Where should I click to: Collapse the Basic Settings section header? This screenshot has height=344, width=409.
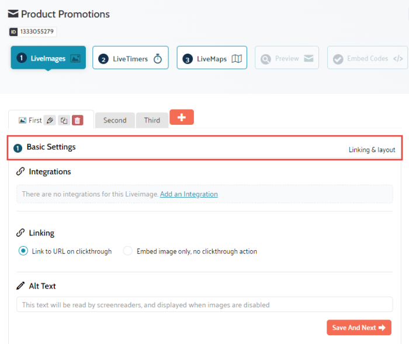coord(51,148)
